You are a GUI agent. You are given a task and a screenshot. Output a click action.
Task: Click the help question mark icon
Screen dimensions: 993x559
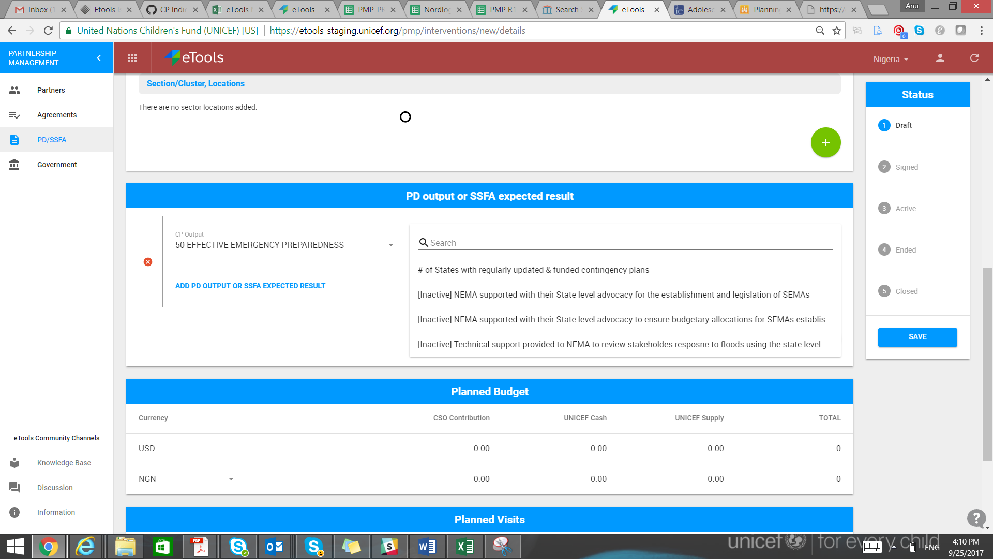[975, 519]
